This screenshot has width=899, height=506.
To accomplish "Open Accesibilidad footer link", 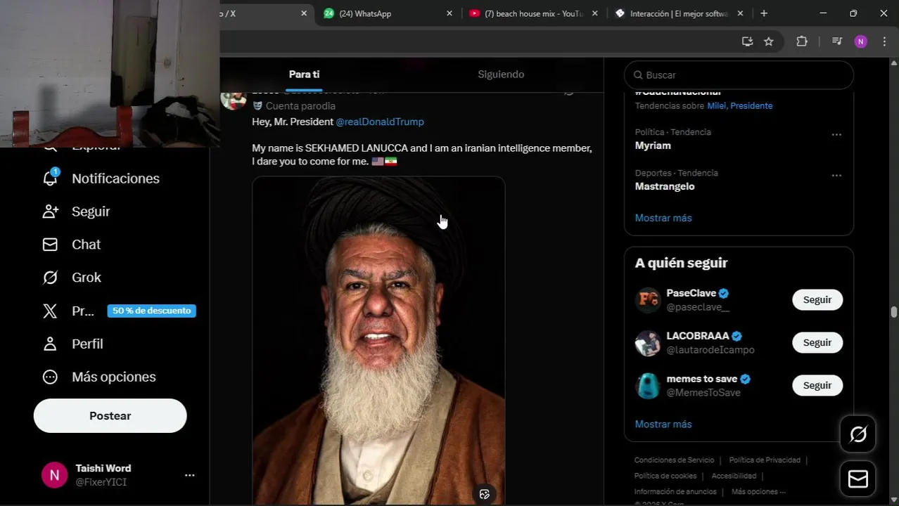I will tap(734, 476).
